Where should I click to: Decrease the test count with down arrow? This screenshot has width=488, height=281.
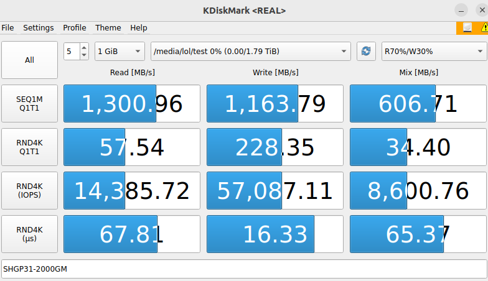point(85,55)
